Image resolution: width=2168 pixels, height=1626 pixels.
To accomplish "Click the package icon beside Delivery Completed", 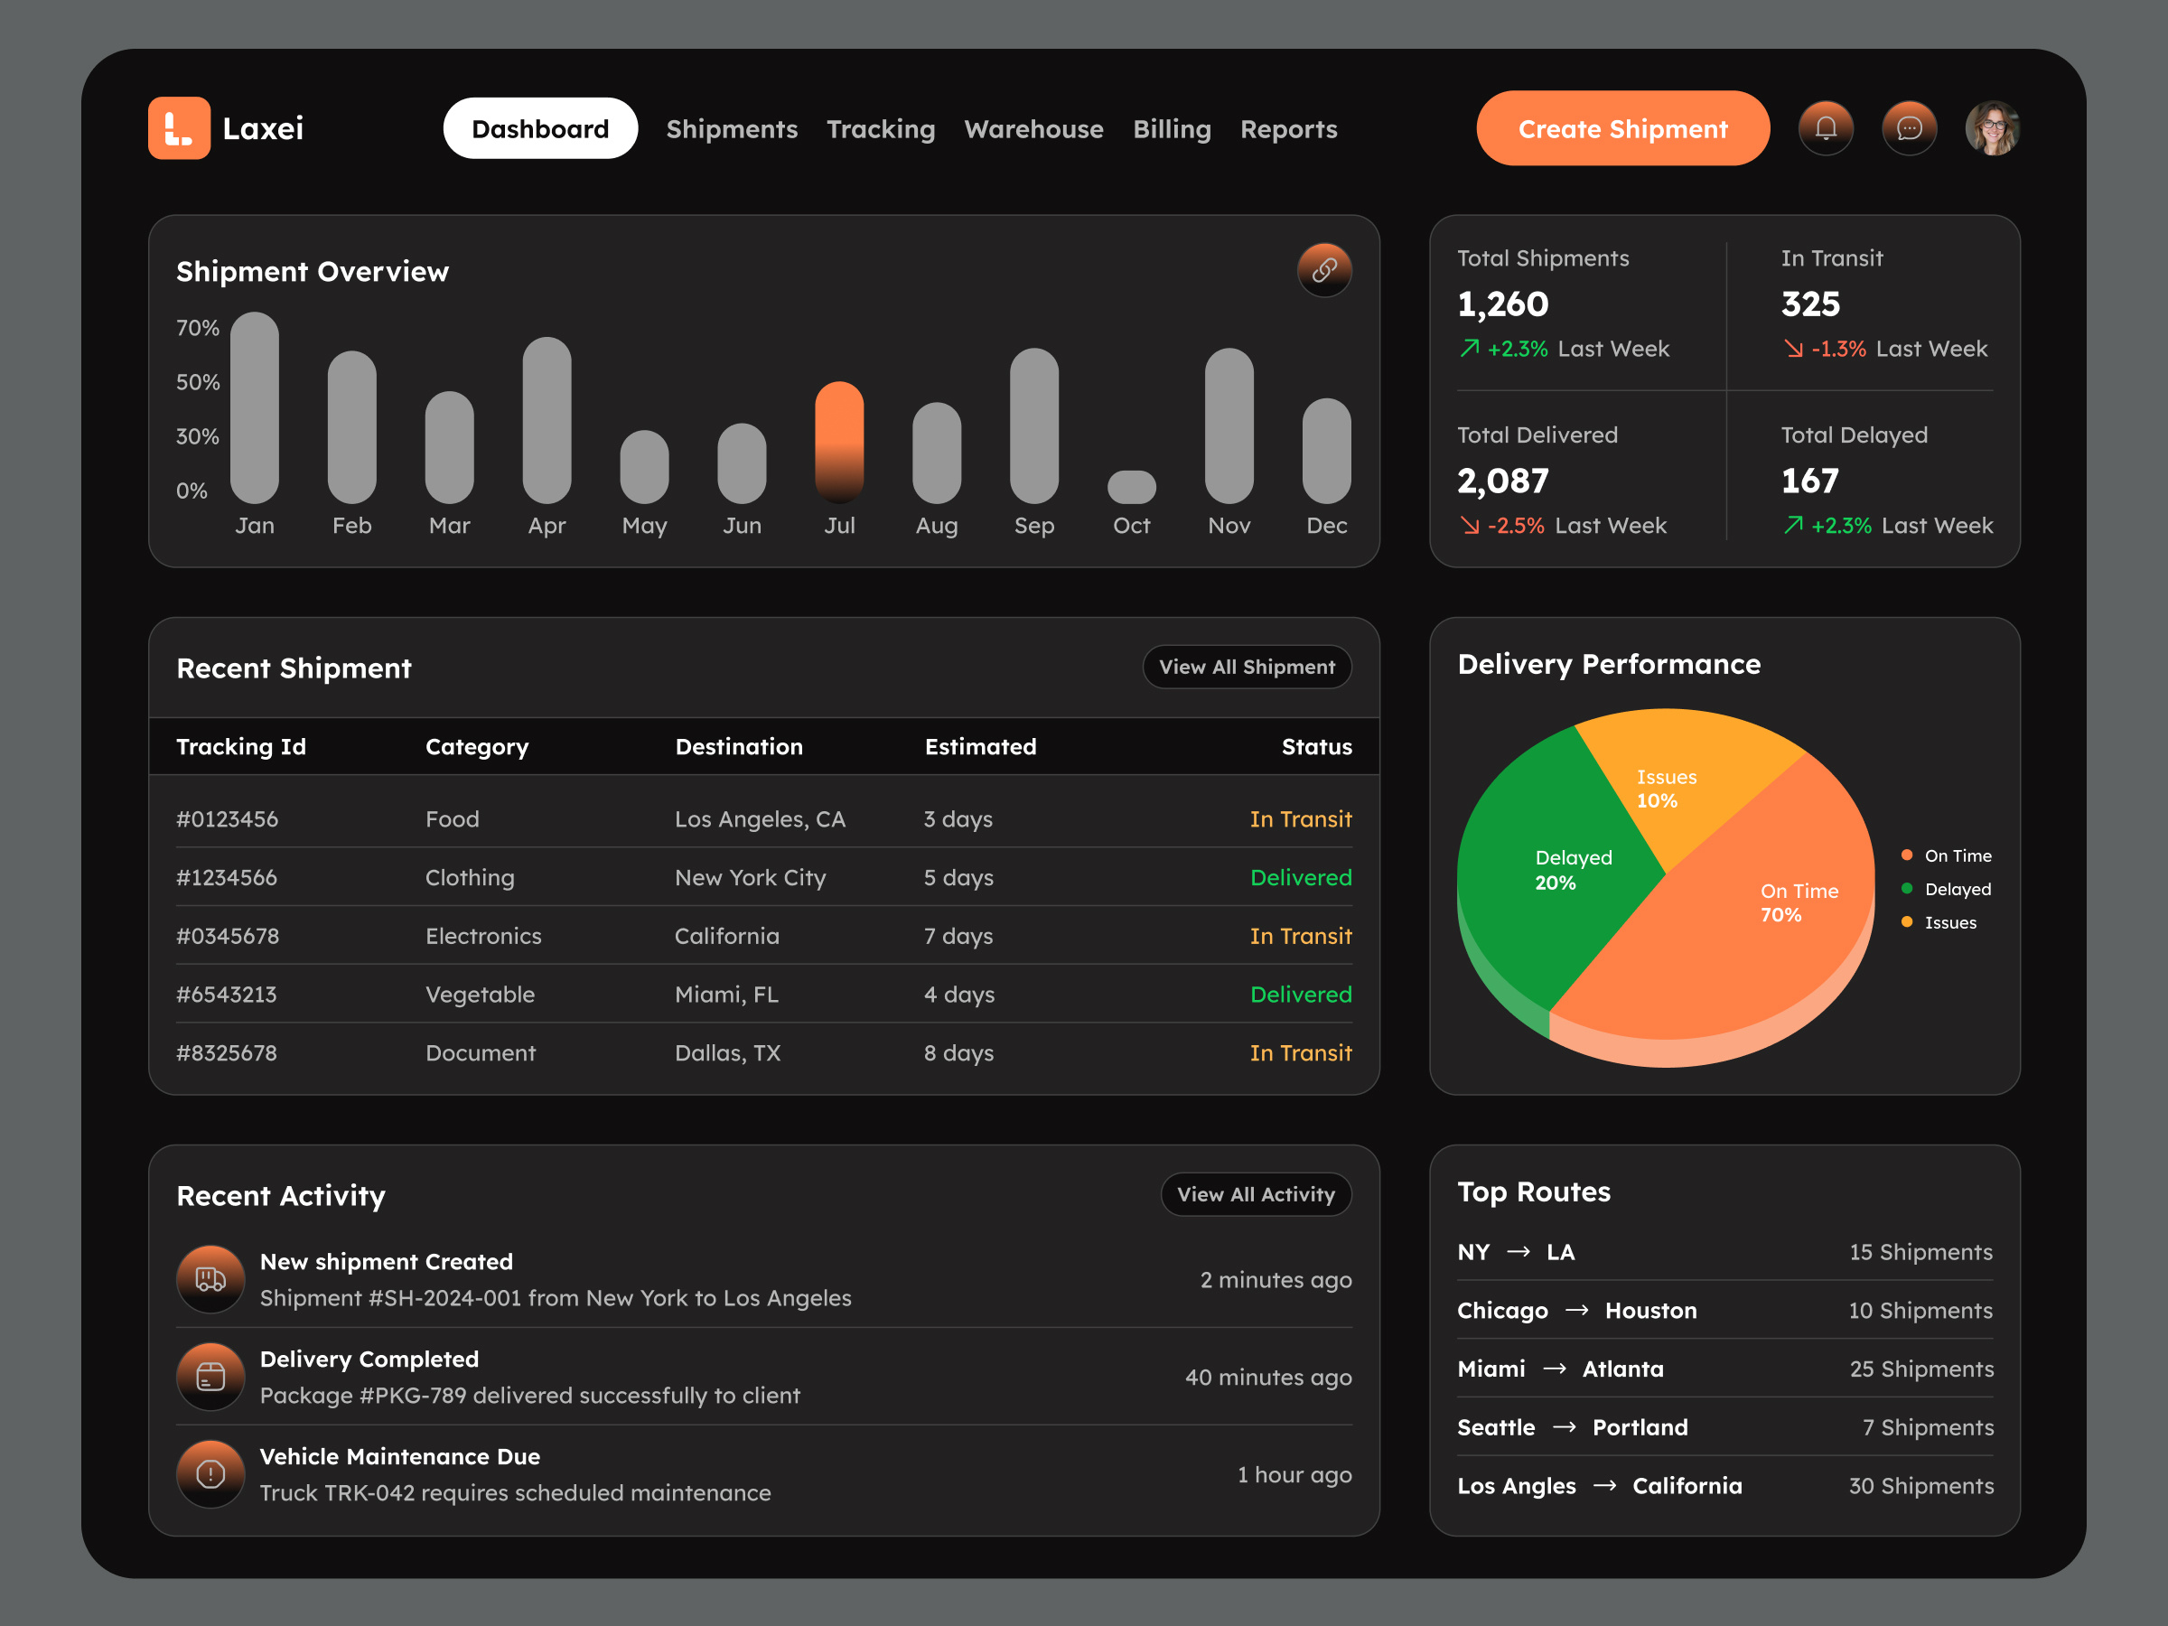I will [210, 1376].
